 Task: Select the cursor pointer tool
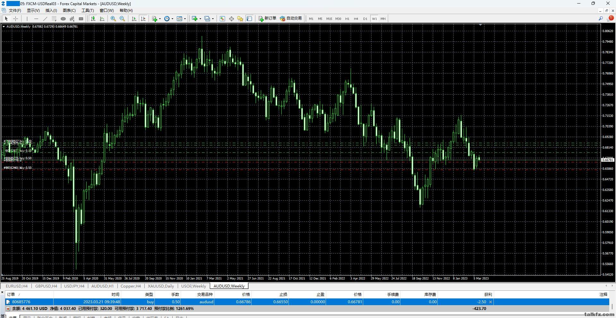click(x=6, y=19)
